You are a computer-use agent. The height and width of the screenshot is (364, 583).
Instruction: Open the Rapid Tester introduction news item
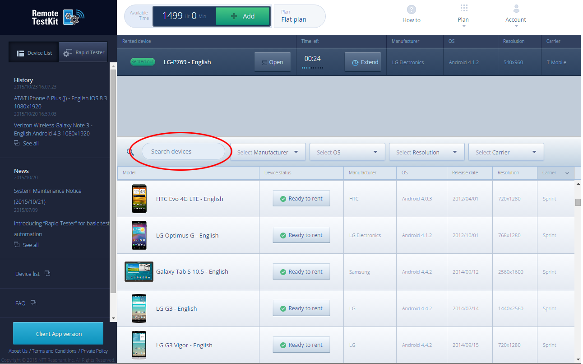tap(62, 229)
